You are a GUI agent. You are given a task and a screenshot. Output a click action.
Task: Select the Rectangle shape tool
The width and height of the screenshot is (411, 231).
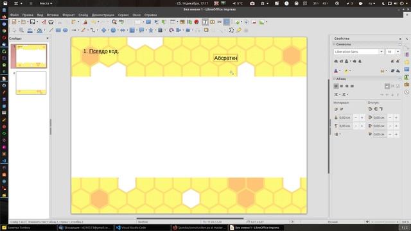pyautogui.click(x=58, y=30)
